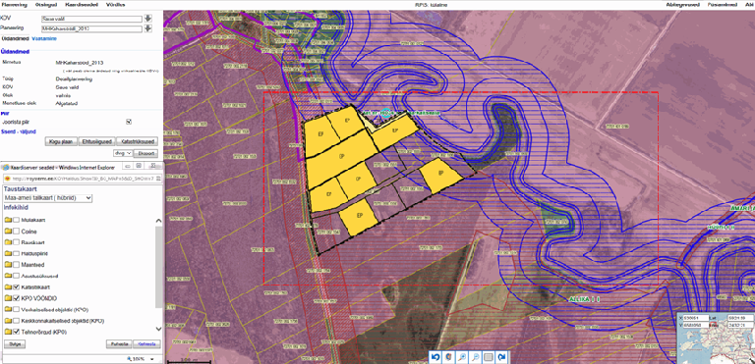Click the Eksport button

[145, 153]
